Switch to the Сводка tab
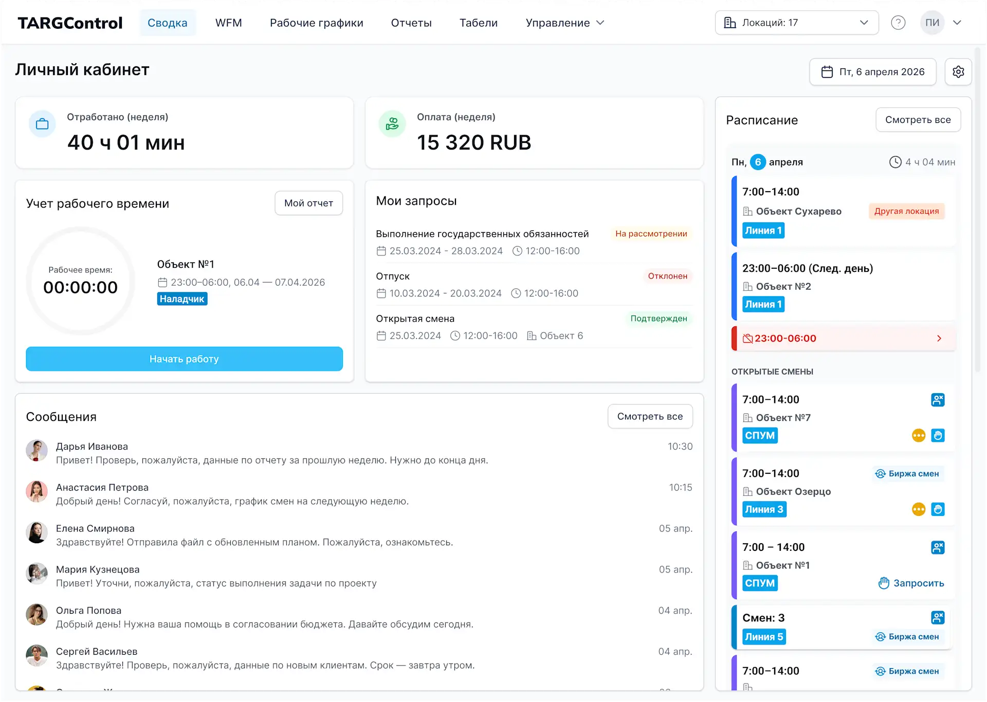 (x=168, y=23)
